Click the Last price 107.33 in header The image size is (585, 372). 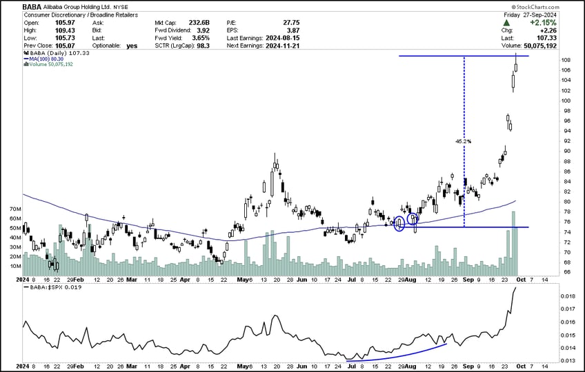point(547,38)
